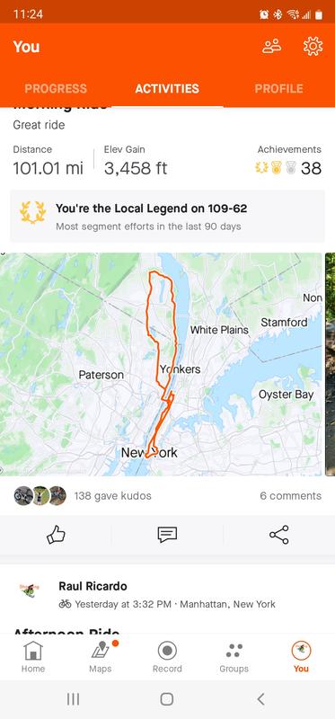Tap the Android back button
335x719 pixels.
coord(260,699)
